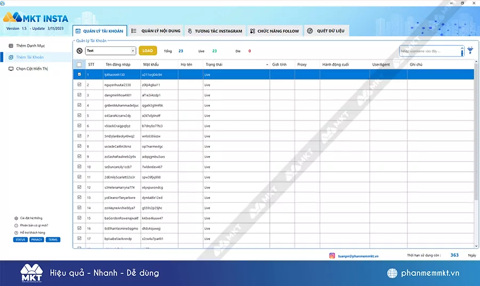The image size is (480, 286).
Task: Toggle the select-all checkbox in the table header
Action: click(x=79, y=65)
